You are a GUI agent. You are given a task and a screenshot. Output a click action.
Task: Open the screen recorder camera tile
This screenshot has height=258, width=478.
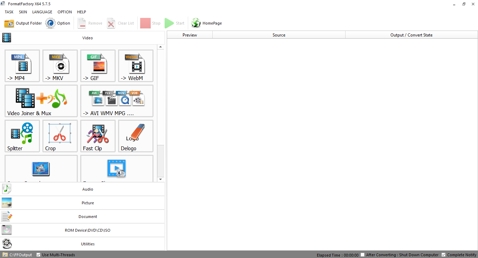[41, 169]
